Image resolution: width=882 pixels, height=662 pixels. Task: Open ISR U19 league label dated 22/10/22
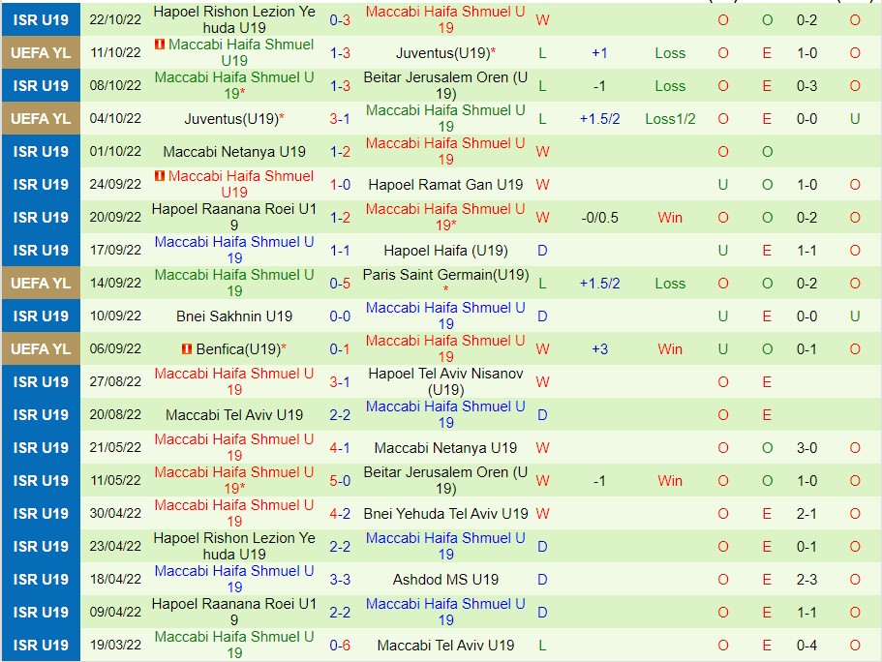(x=41, y=20)
